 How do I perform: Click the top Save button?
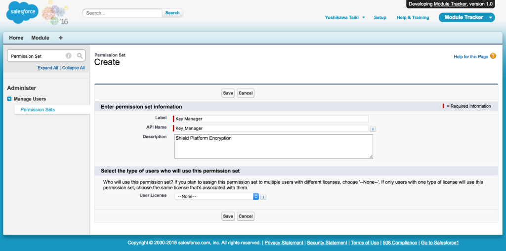click(x=228, y=93)
